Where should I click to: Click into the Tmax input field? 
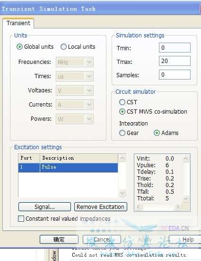175,61
